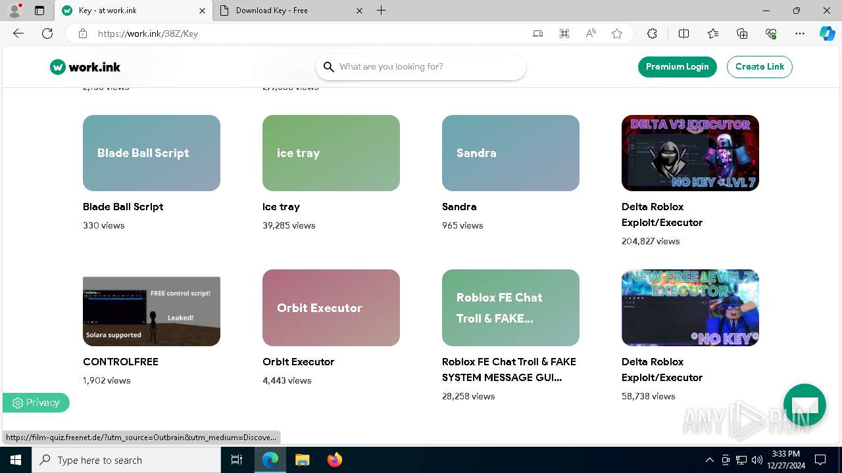
Task: Add page to favorites star
Action: [617, 34]
